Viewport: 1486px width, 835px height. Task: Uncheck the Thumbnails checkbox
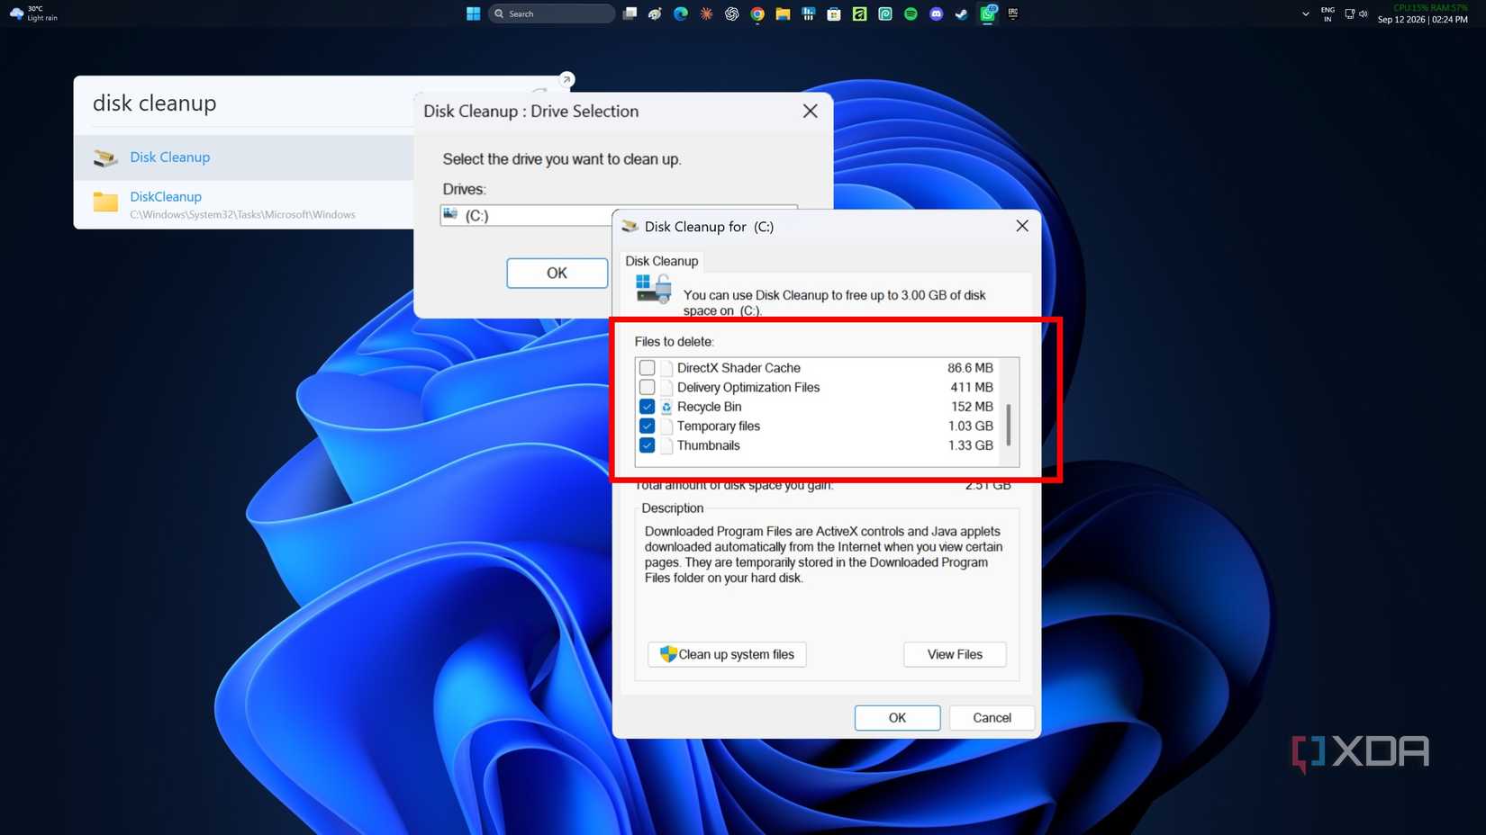click(647, 445)
